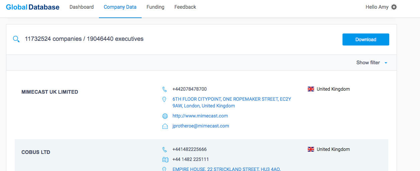
Task: Open settings gear next to Hello Amy
Action: 394,7
